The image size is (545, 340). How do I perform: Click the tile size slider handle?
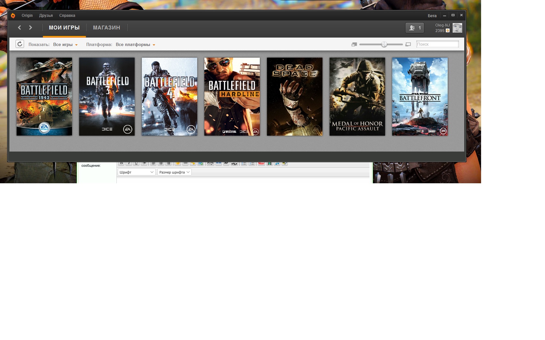tap(384, 44)
